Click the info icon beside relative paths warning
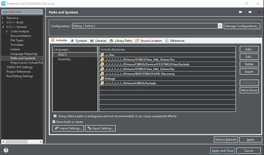264x155 pixels. (x=55, y=116)
